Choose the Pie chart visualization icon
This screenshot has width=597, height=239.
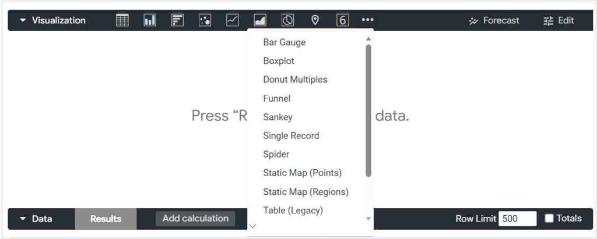pos(287,20)
